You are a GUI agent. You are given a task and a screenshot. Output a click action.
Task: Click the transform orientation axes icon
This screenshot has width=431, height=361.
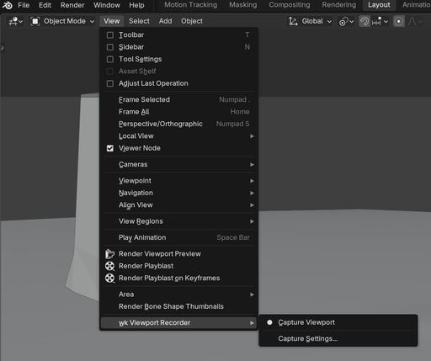pyautogui.click(x=293, y=21)
